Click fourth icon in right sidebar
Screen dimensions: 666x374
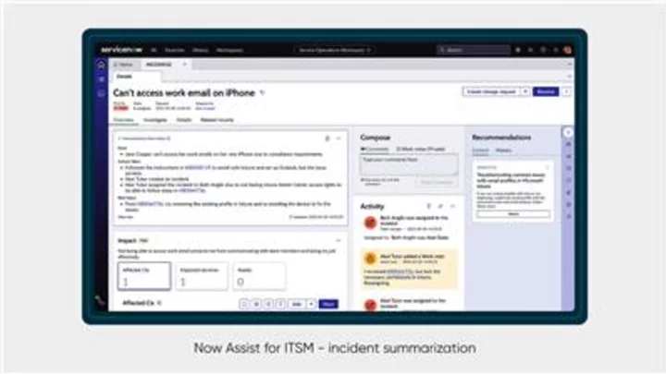(x=568, y=168)
